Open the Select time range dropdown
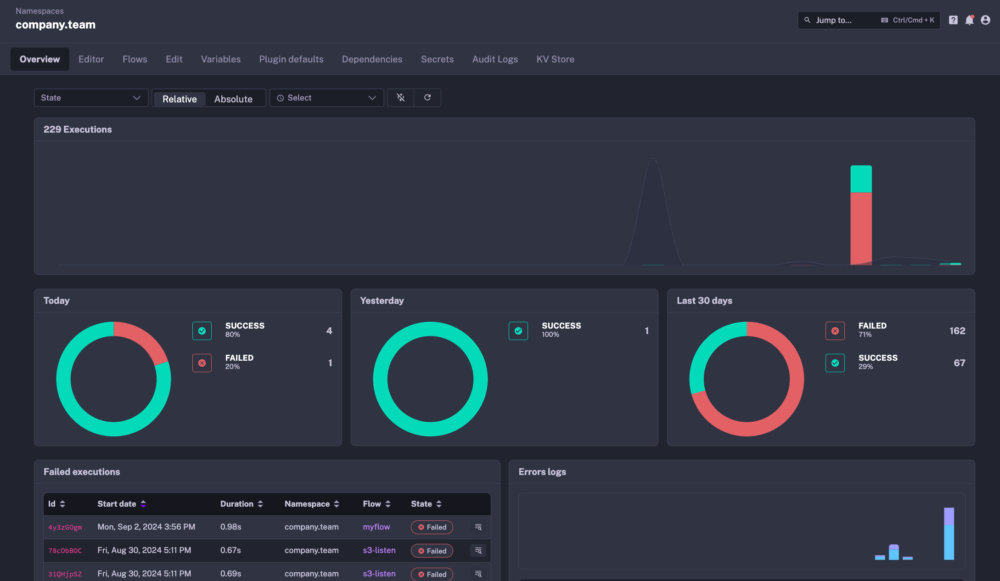Image resolution: width=1000 pixels, height=581 pixels. click(x=326, y=98)
